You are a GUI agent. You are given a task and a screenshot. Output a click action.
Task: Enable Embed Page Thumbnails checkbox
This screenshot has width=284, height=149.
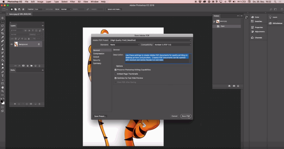pyautogui.click(x=116, y=74)
